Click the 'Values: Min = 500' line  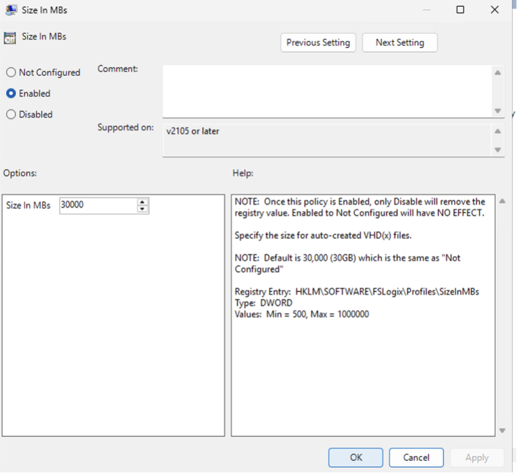(302, 314)
